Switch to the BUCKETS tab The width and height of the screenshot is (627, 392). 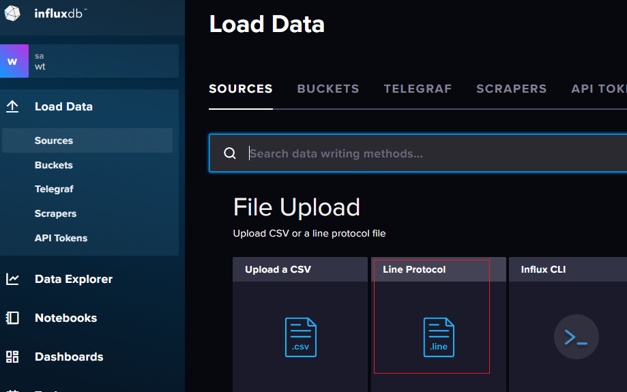tap(328, 89)
